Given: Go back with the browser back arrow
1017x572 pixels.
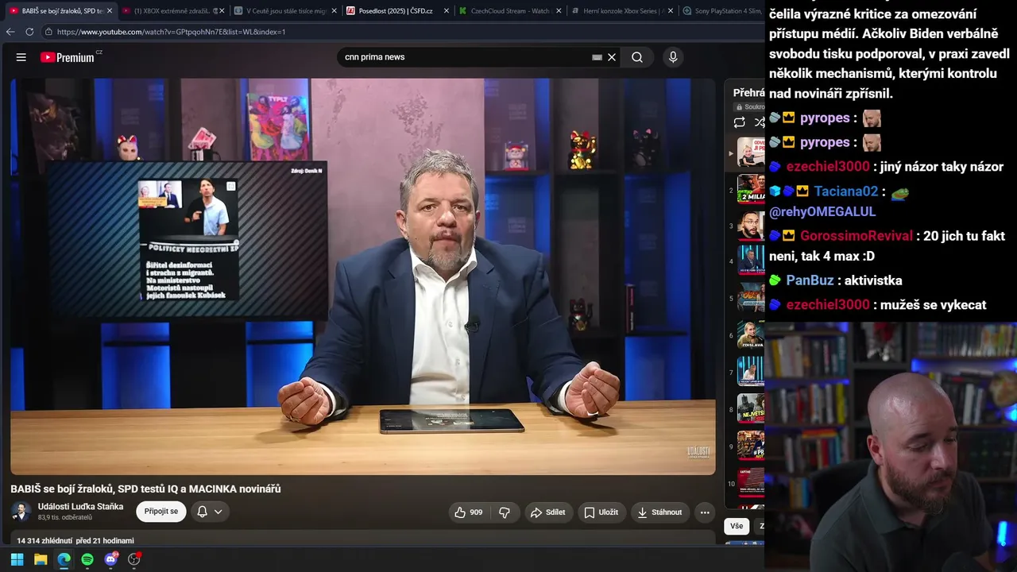Looking at the screenshot, I should coord(10,32).
